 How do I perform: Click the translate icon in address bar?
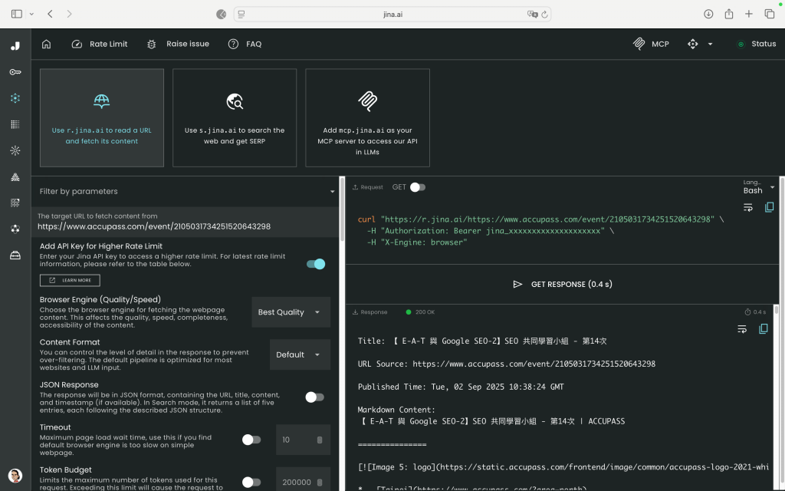click(532, 14)
